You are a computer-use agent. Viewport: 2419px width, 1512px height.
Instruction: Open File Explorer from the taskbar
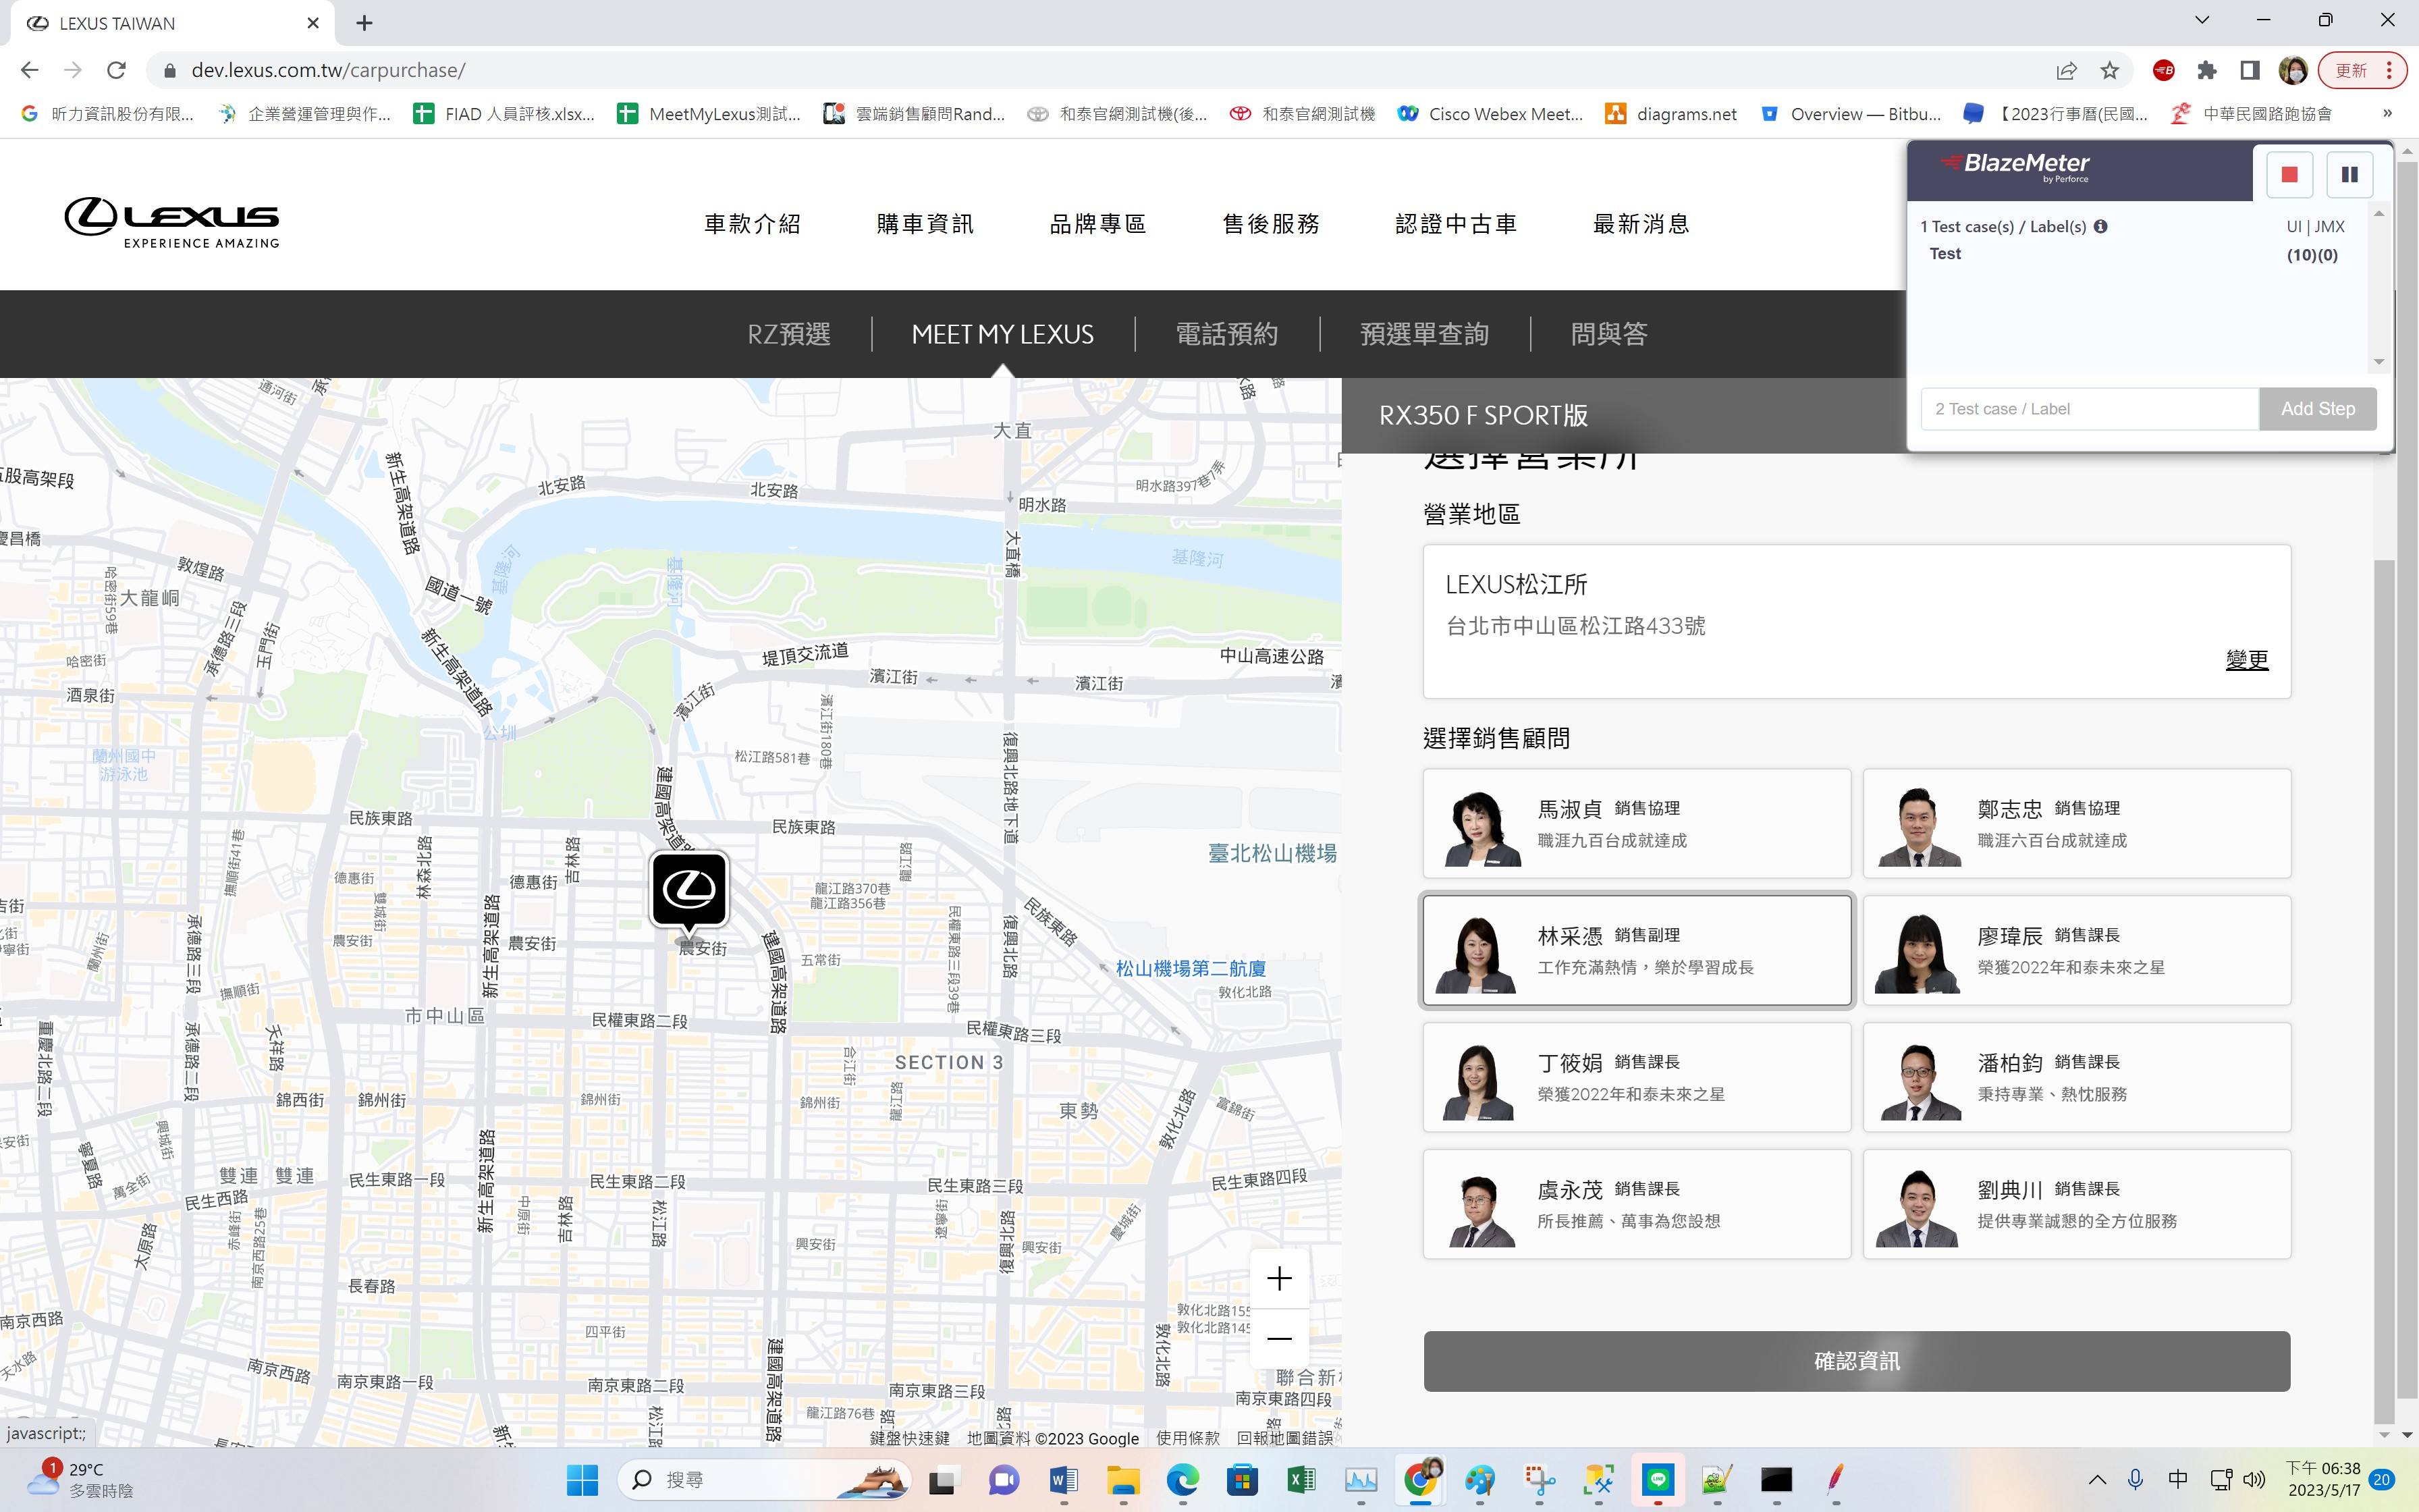tap(1124, 1479)
